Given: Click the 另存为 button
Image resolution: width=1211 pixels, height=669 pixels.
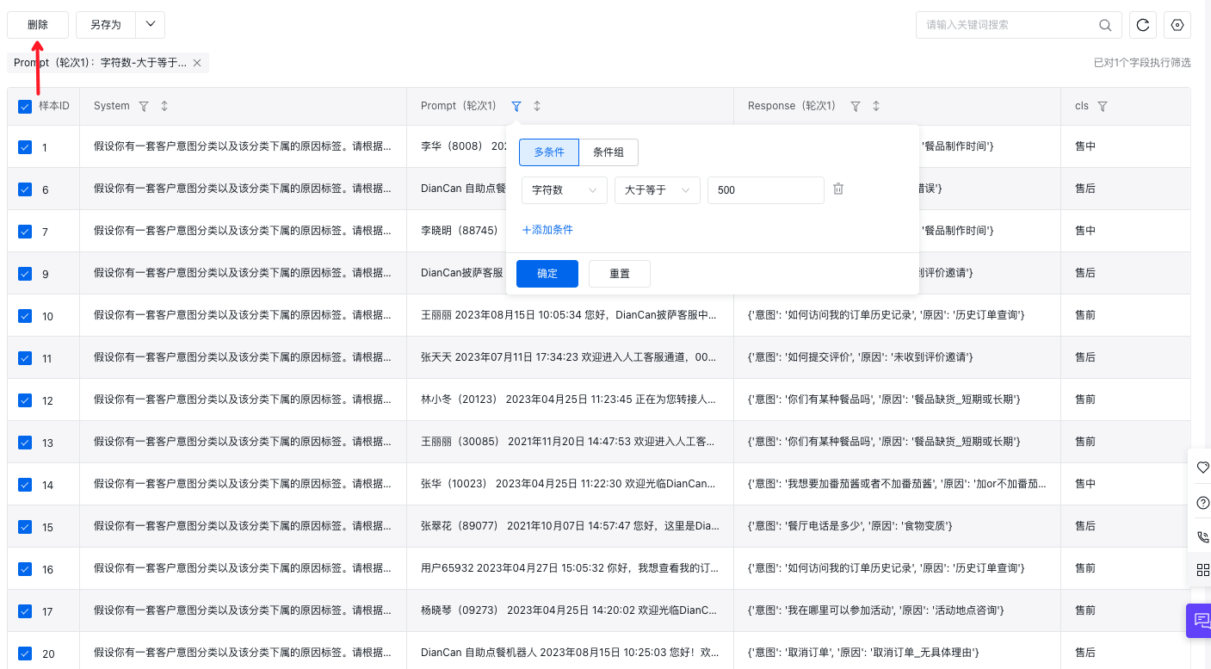Looking at the screenshot, I should [106, 25].
